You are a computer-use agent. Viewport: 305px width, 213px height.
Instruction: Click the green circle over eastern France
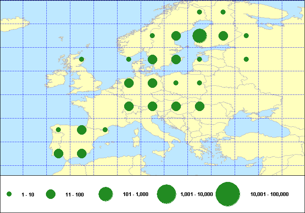(x=129, y=106)
